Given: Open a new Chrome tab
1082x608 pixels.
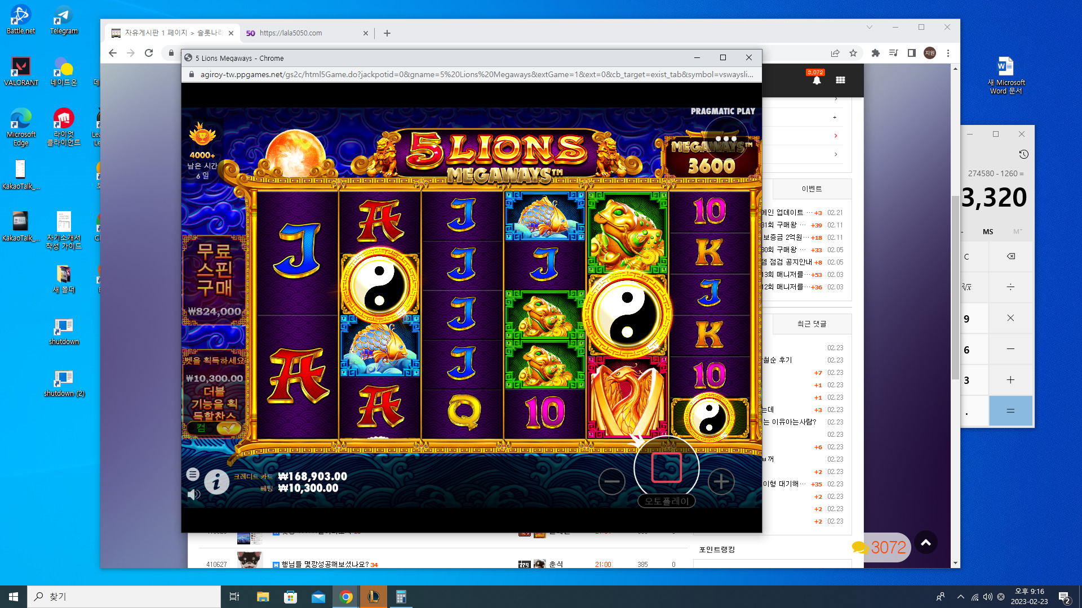Looking at the screenshot, I should point(387,33).
